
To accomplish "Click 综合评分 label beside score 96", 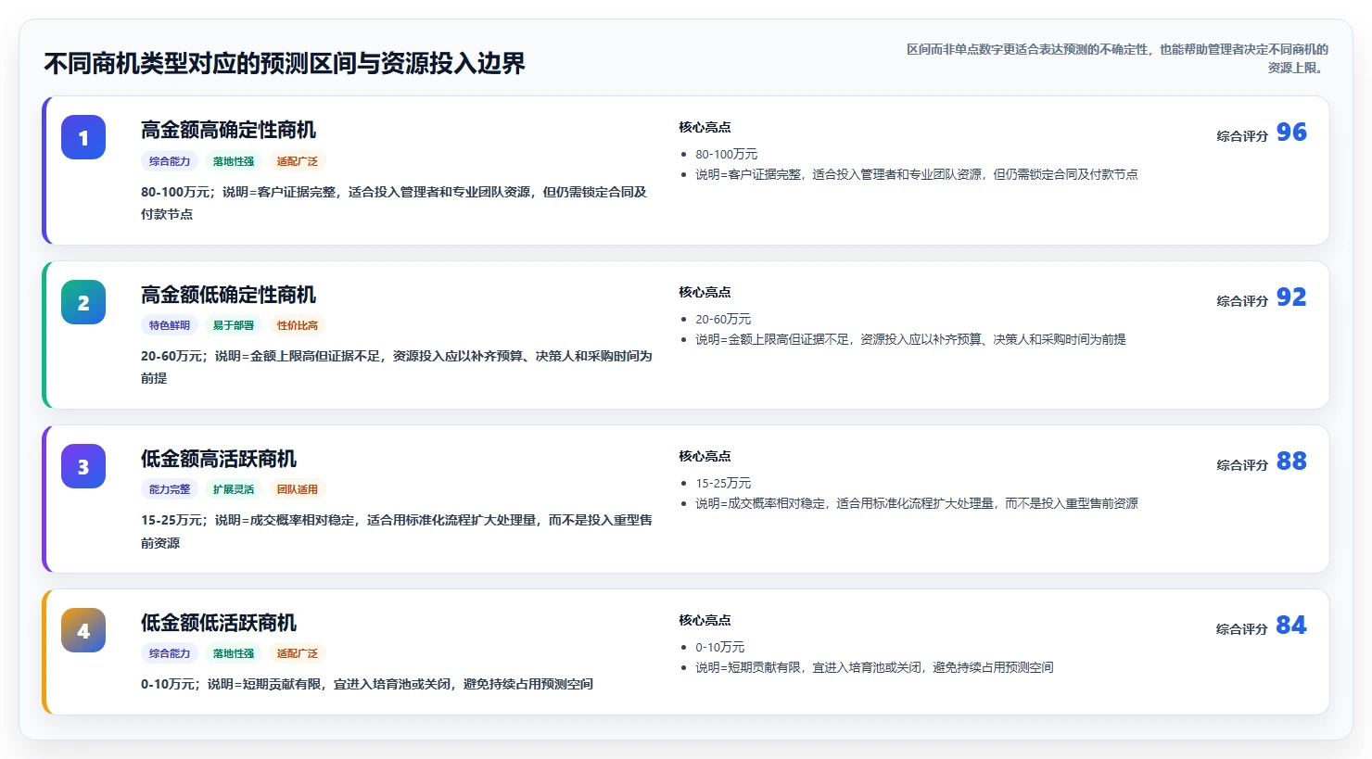I will (1242, 136).
